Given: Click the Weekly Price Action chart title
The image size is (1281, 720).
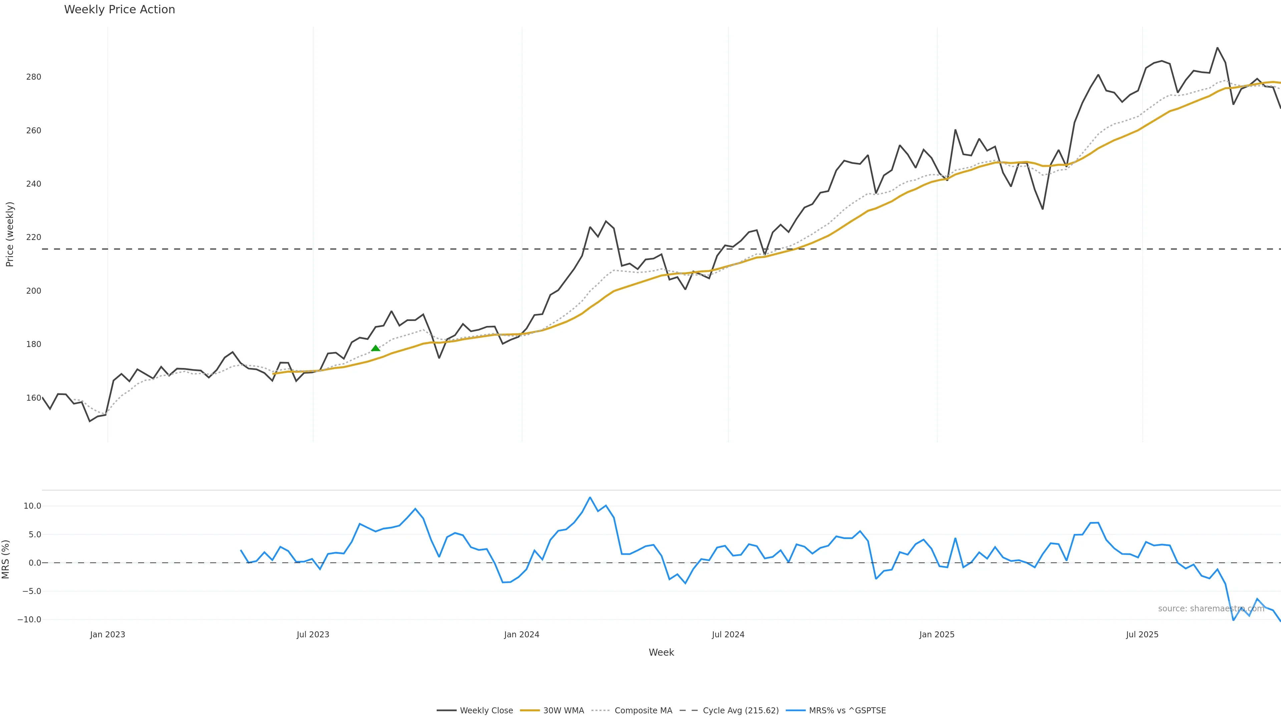Looking at the screenshot, I should tap(119, 9).
